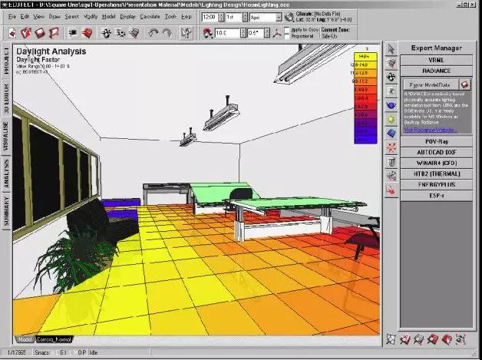The image size is (482, 360).
Task: Open the Visit Radiance Website link
Action: tap(430, 130)
